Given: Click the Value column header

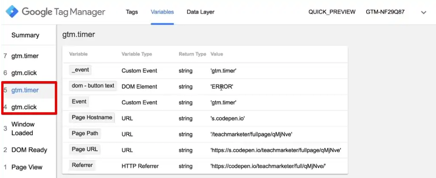Looking at the screenshot, I should [217, 54].
